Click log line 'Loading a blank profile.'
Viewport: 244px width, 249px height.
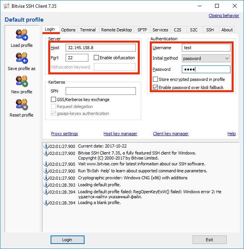99,203
